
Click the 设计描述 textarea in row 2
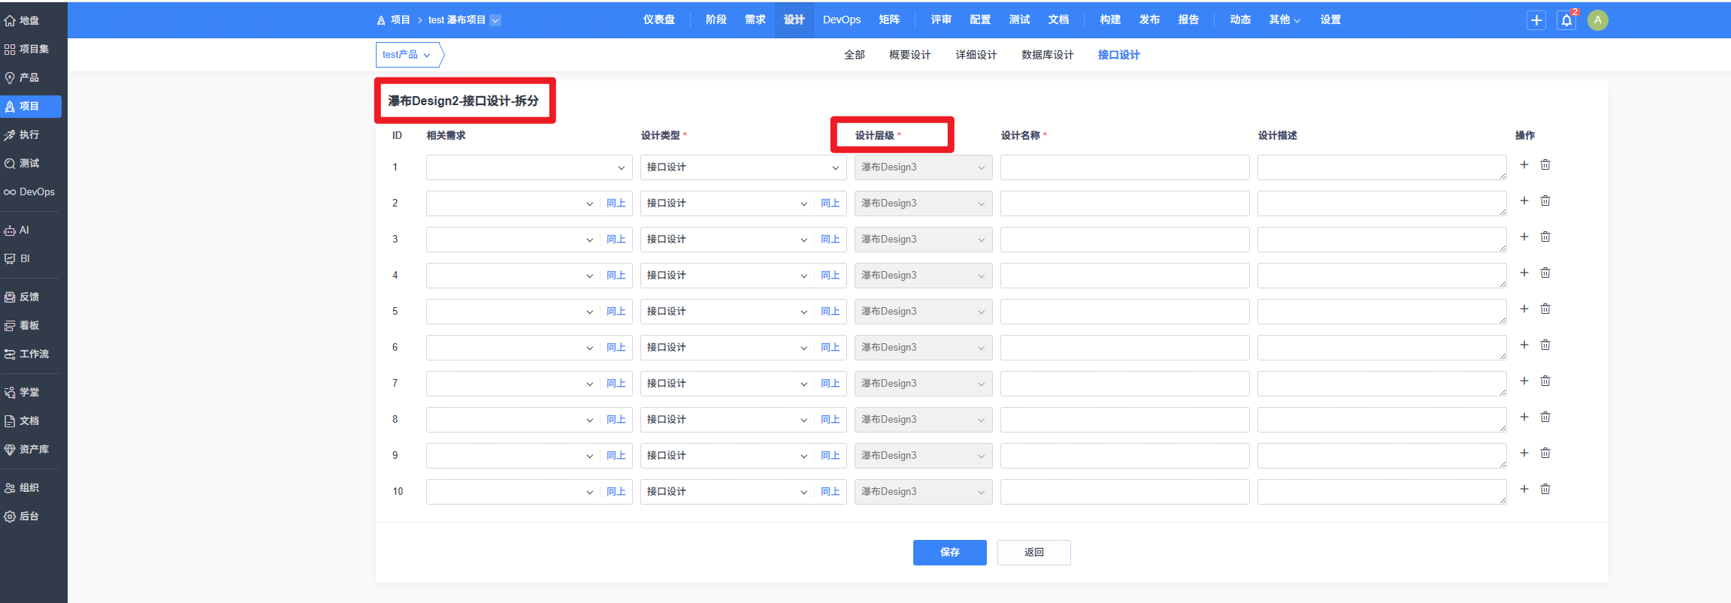1381,204
